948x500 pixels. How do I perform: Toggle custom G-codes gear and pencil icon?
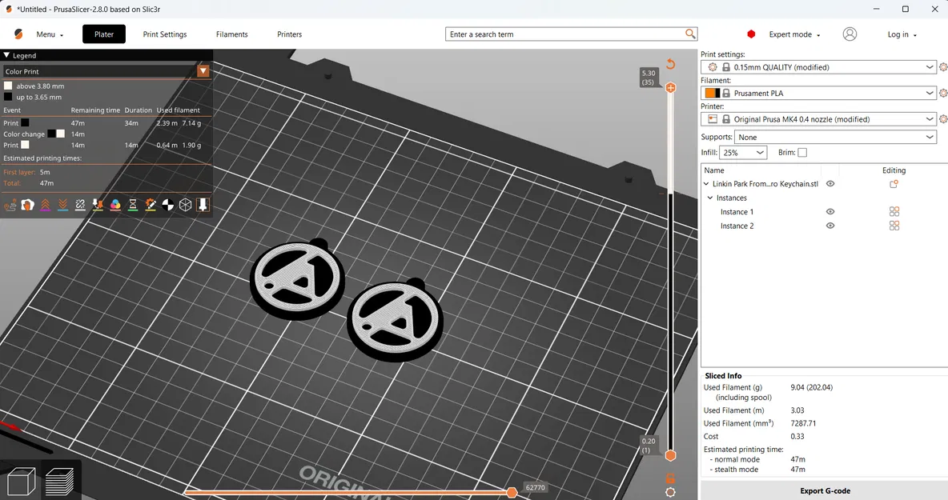151,206
